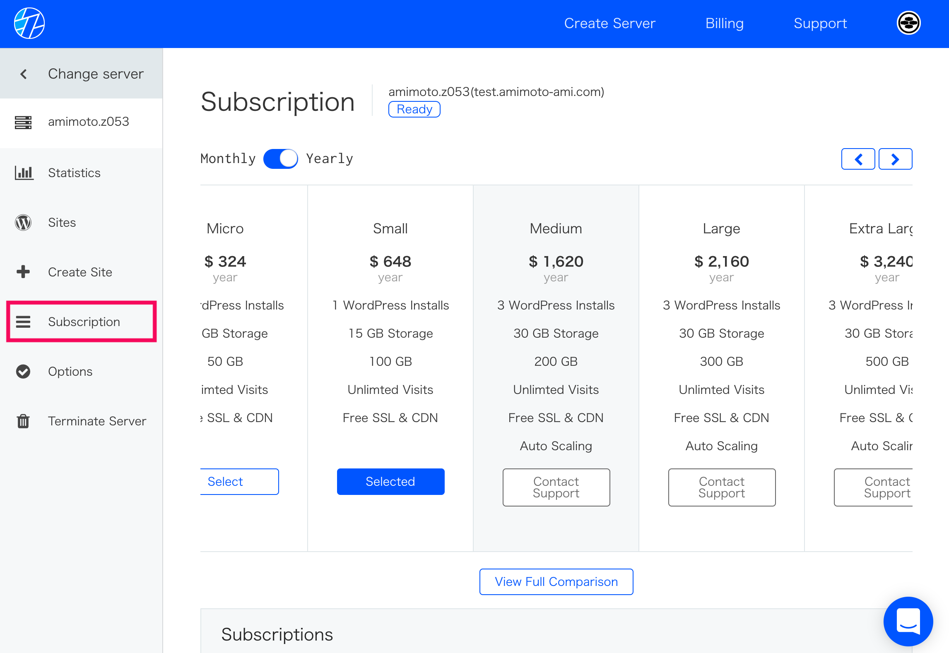Click View Full Comparison
Viewport: 949px width, 653px height.
556,582
